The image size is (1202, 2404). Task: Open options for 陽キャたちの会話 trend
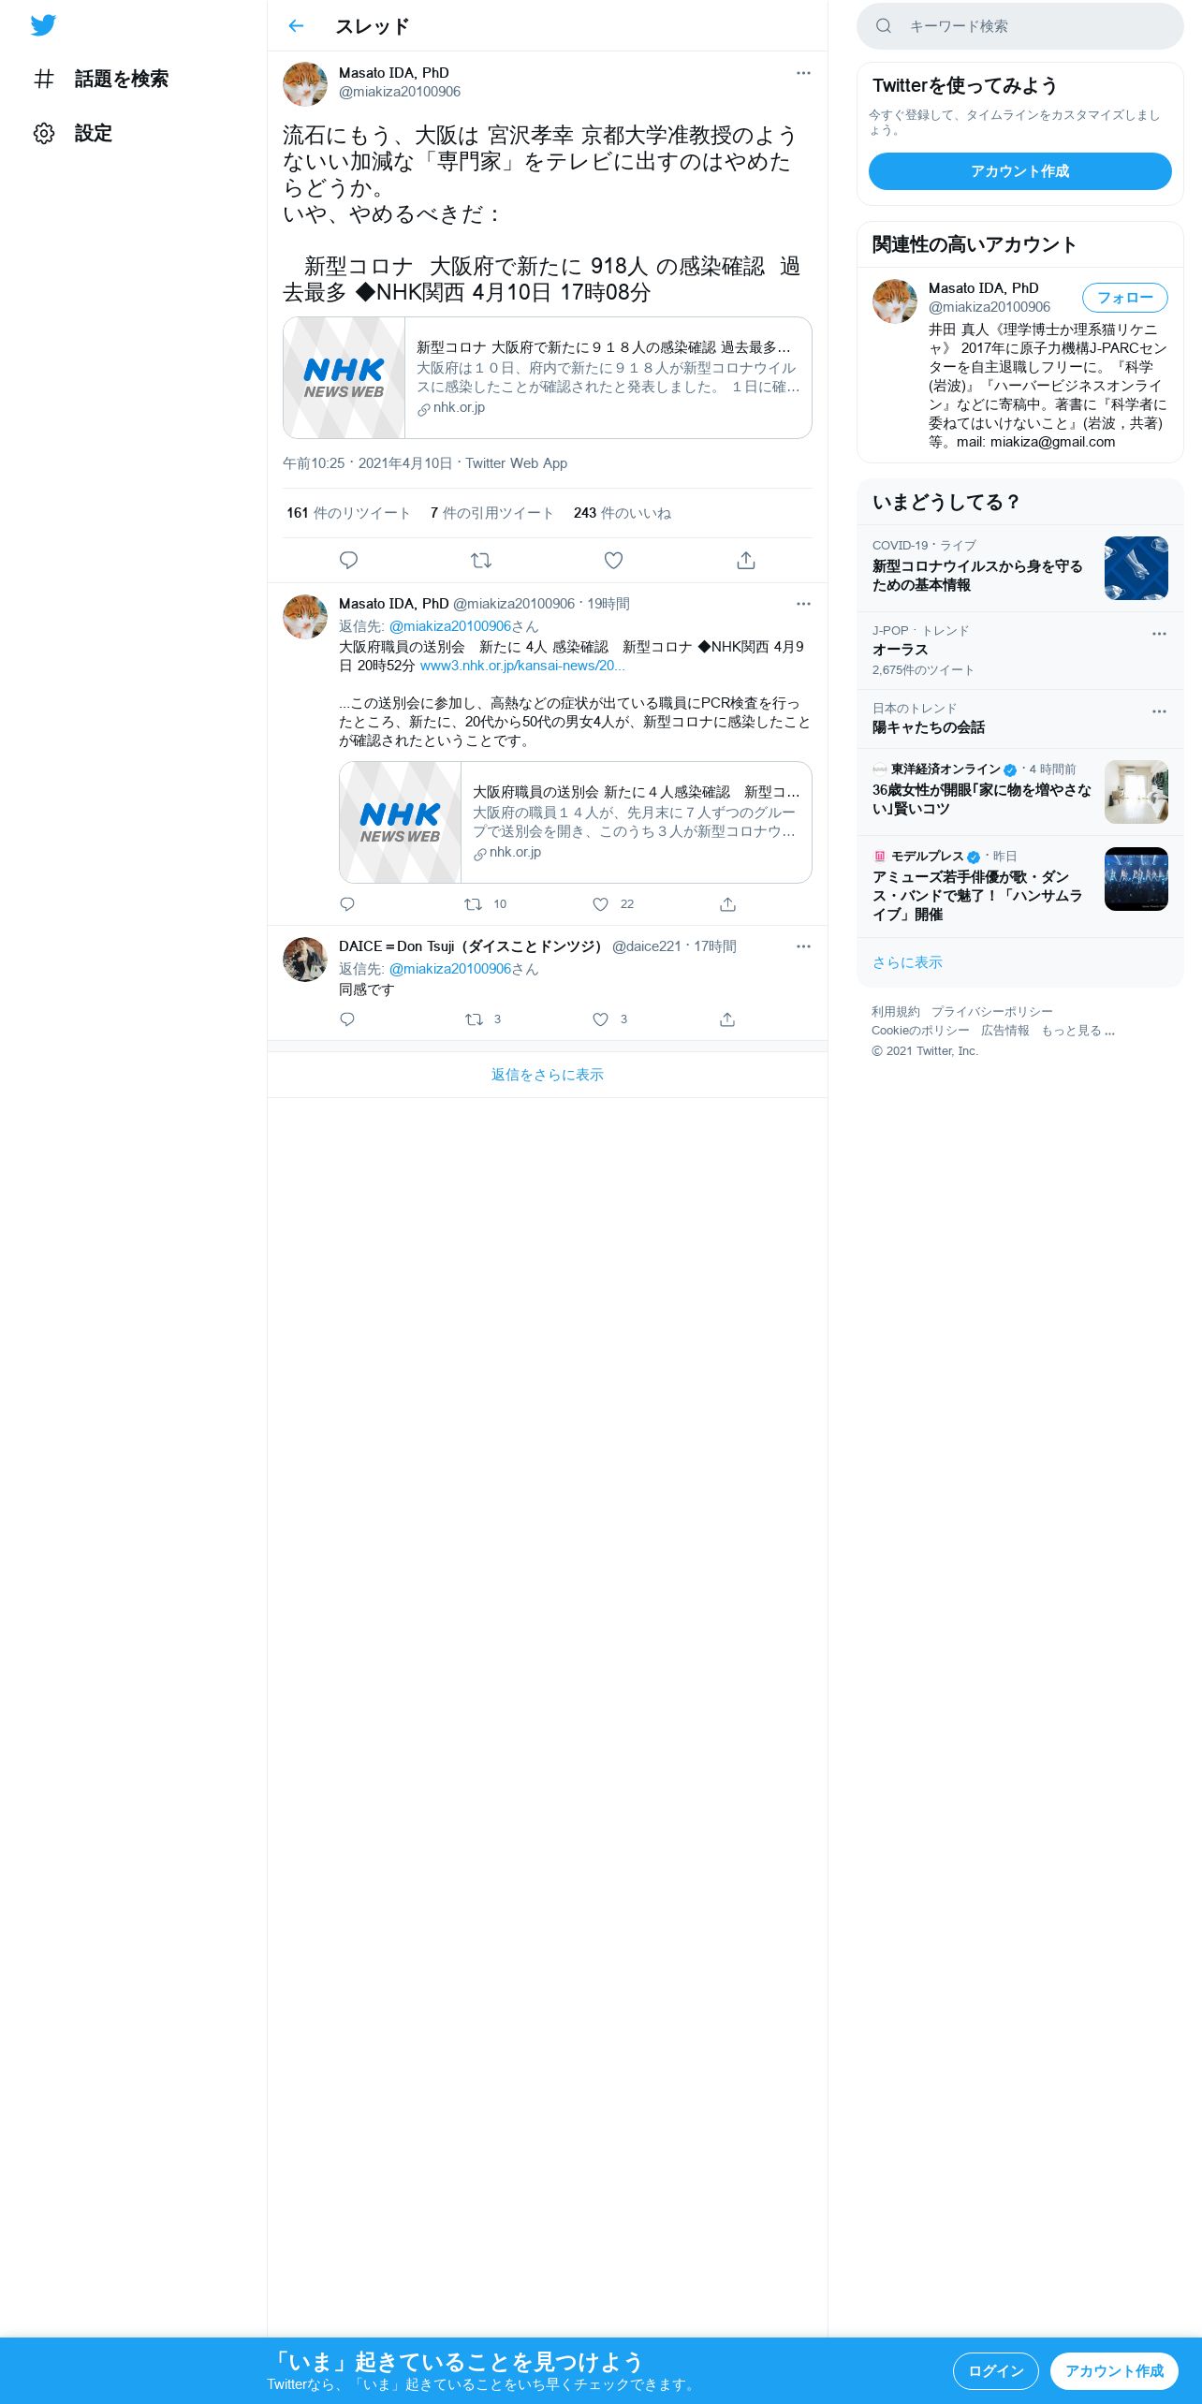point(1159,711)
